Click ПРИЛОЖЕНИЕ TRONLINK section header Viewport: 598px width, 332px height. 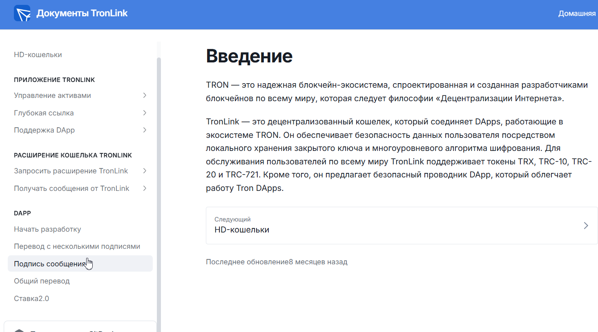tap(54, 80)
